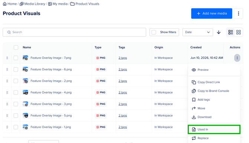Image resolution: width=249 pixels, height=143 pixels.
Task: Select Download from the actions menu
Action: (214, 117)
